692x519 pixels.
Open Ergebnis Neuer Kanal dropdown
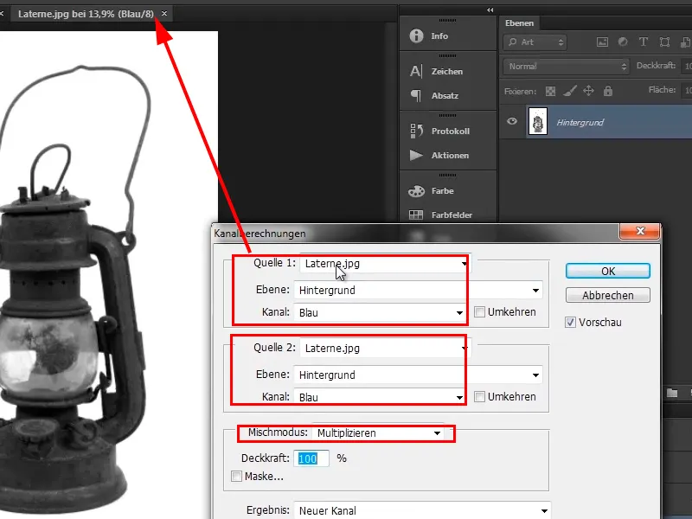pos(422,510)
